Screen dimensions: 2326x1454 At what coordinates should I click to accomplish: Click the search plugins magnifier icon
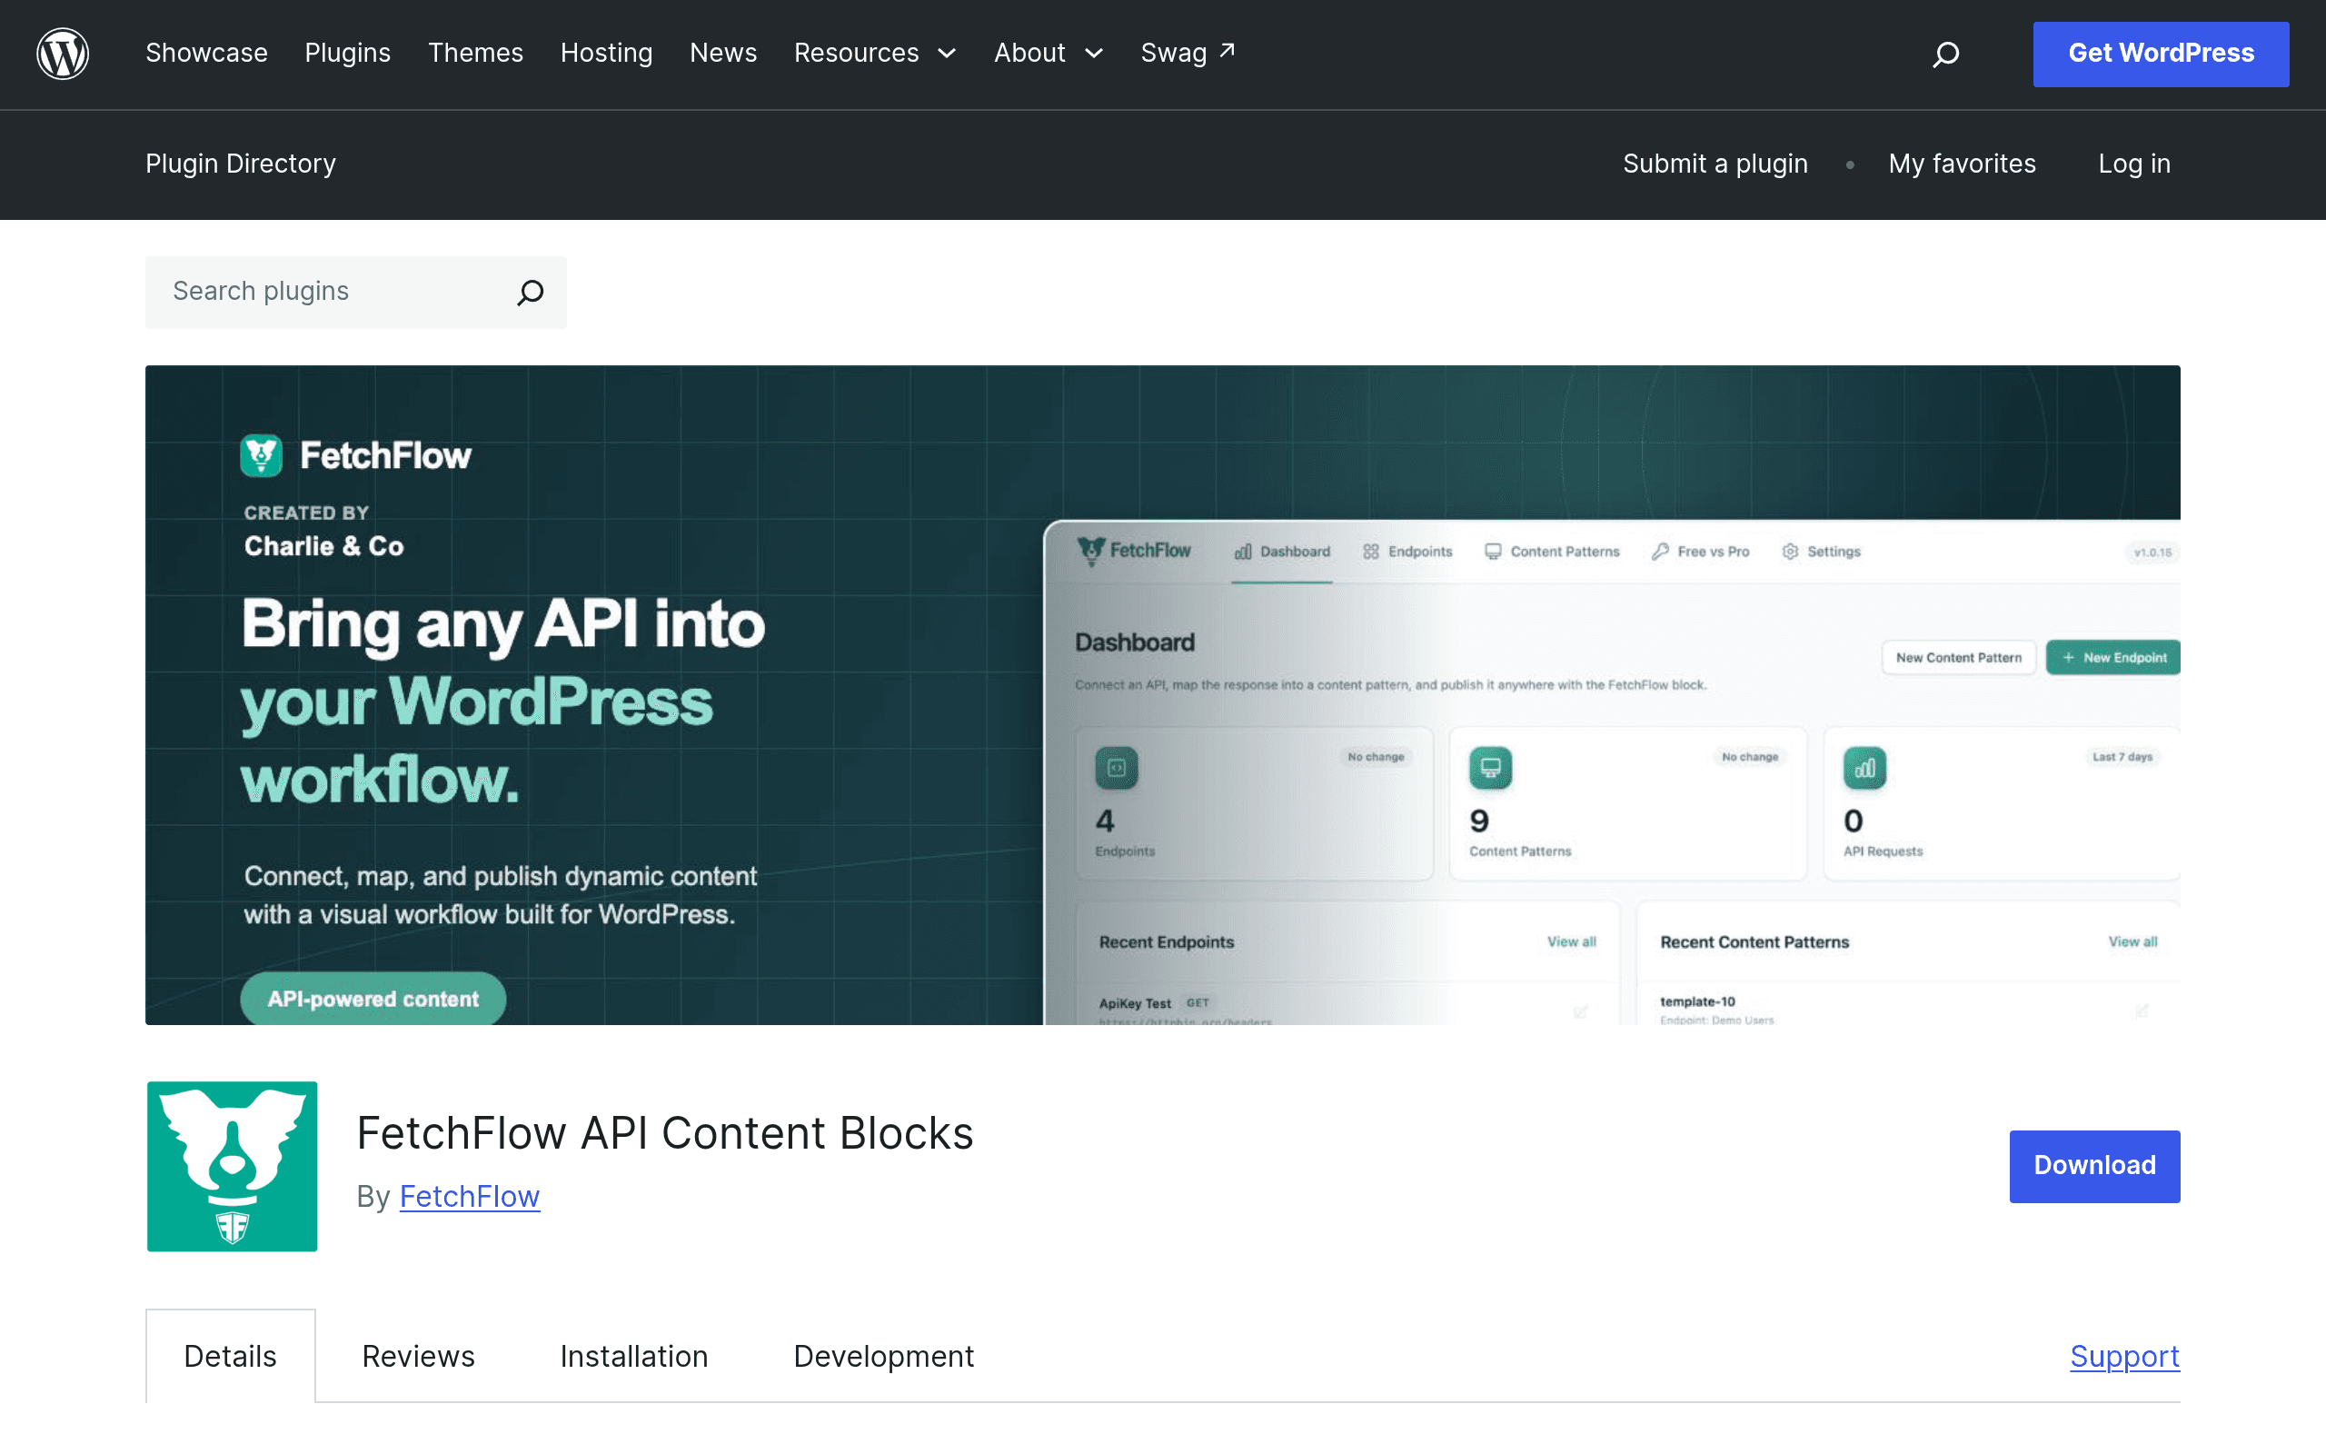point(531,293)
